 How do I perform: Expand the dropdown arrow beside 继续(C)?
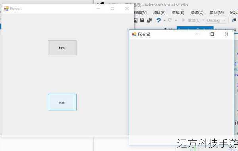(x=203, y=20)
